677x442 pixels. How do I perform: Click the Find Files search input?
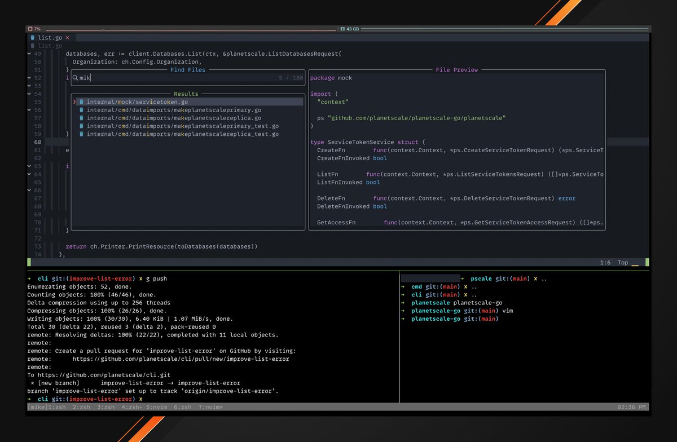point(188,78)
